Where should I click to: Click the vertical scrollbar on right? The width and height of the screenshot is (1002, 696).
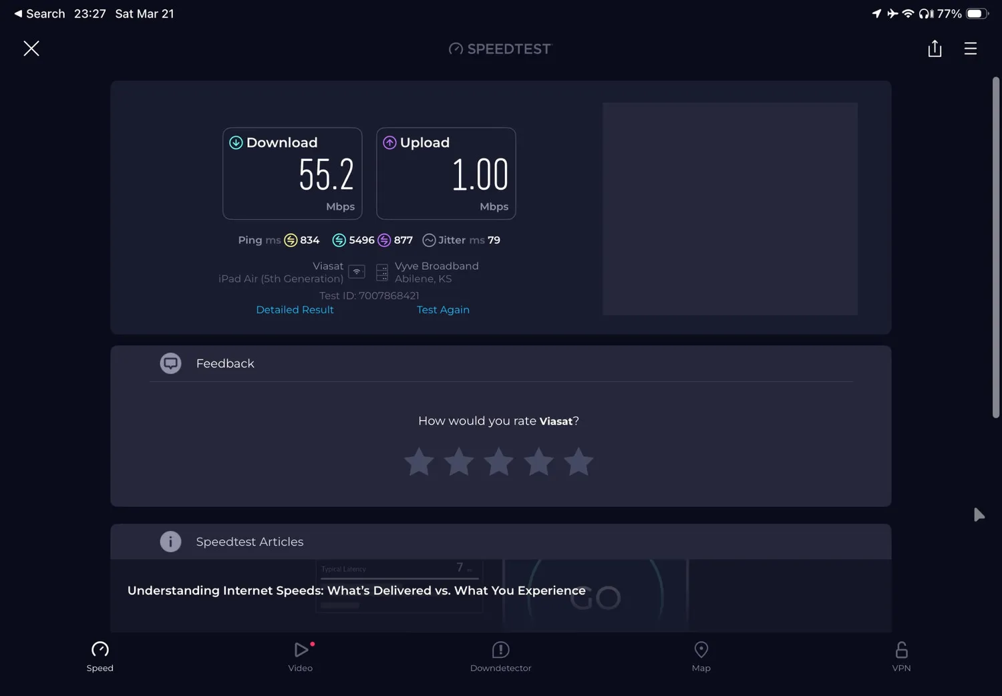[995, 248]
